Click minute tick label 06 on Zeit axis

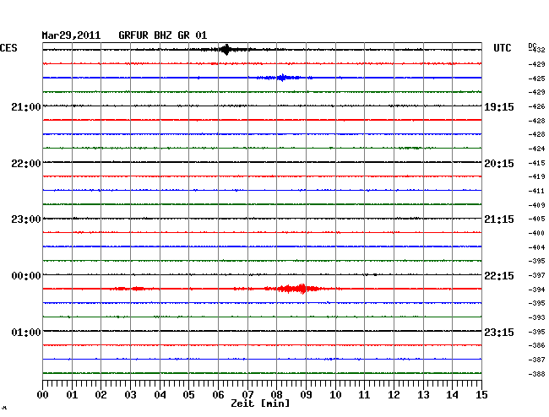point(218,395)
